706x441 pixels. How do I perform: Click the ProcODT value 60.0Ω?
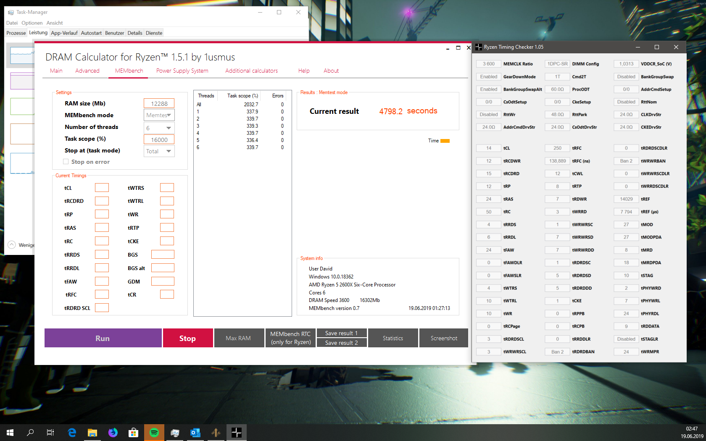click(558, 89)
